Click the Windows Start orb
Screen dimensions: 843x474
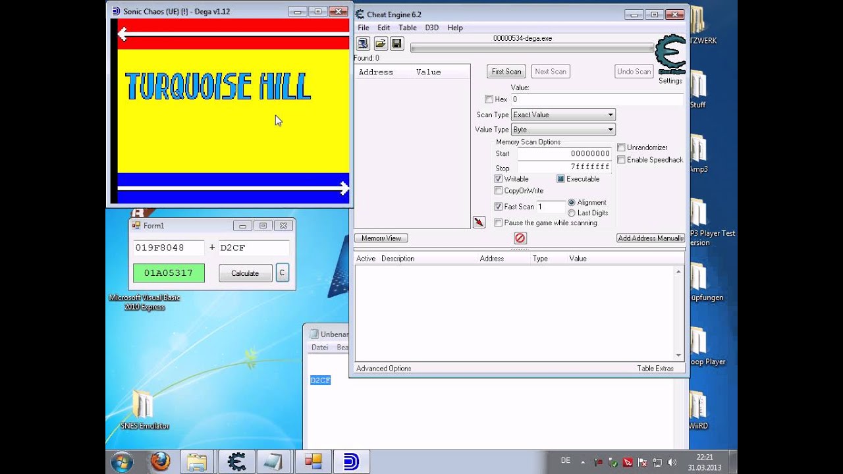coord(122,462)
